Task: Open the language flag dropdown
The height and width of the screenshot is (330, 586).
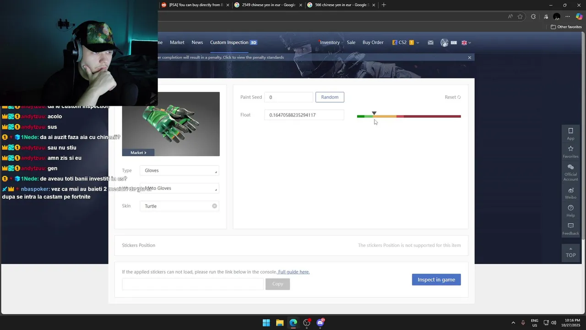Action: point(466,43)
